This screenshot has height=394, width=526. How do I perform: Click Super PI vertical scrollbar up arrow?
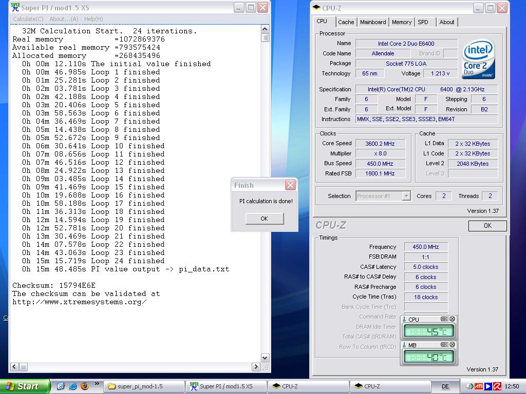click(265, 29)
